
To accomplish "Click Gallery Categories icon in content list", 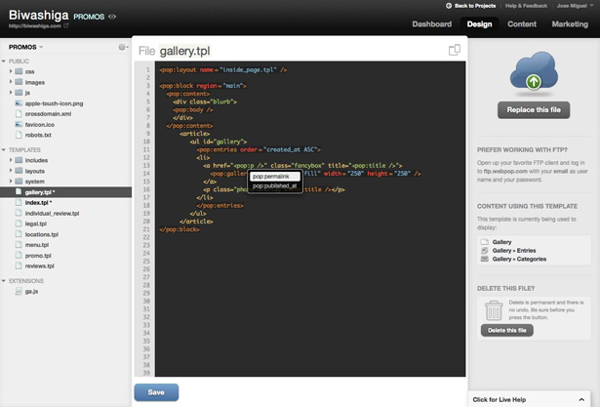I will point(485,259).
